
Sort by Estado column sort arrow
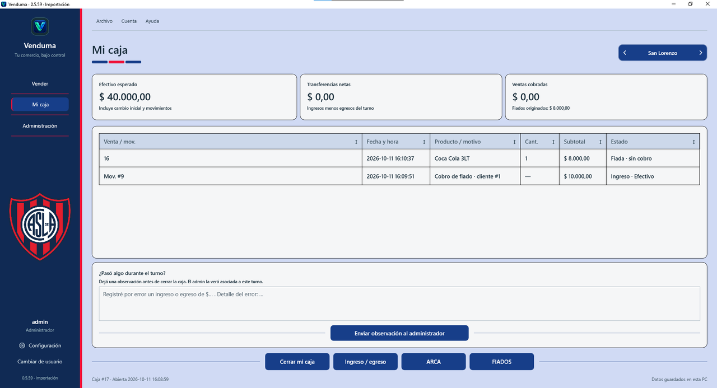tap(694, 142)
